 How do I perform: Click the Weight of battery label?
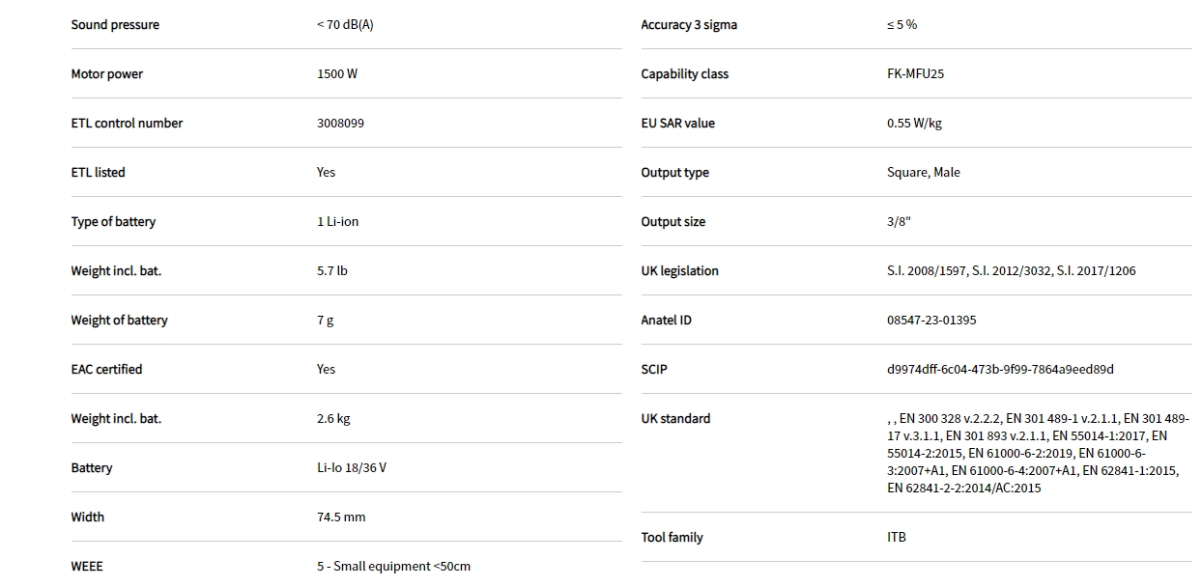119,321
